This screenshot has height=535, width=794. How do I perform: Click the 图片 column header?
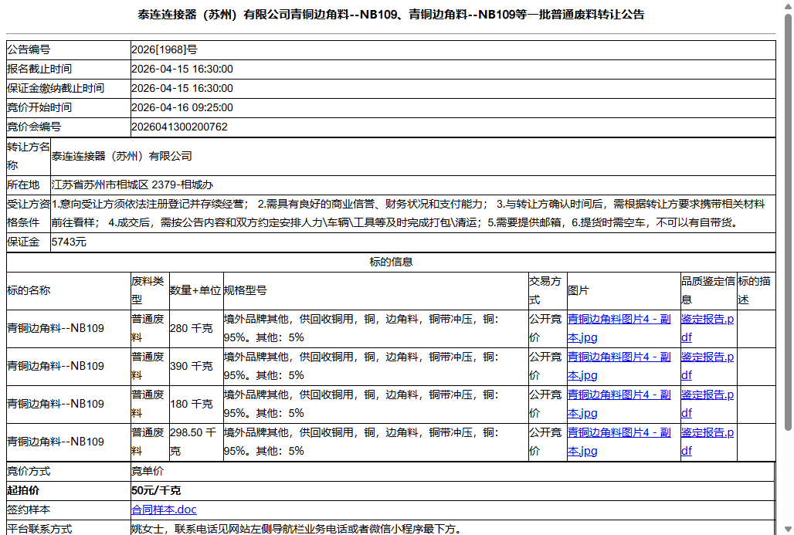578,290
